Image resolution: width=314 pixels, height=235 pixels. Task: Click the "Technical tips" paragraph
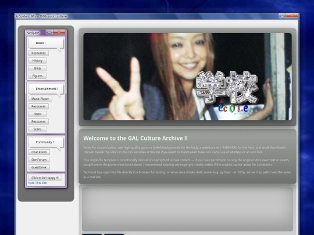(x=187, y=175)
